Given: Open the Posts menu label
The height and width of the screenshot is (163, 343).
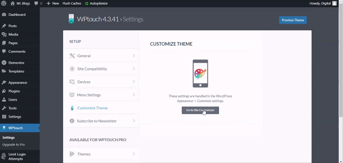Looking at the screenshot, I should point(13,26).
